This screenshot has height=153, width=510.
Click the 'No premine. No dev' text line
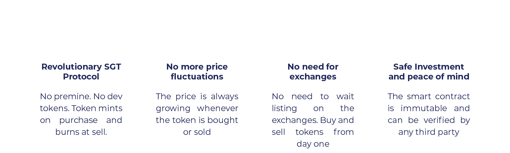coord(81,96)
